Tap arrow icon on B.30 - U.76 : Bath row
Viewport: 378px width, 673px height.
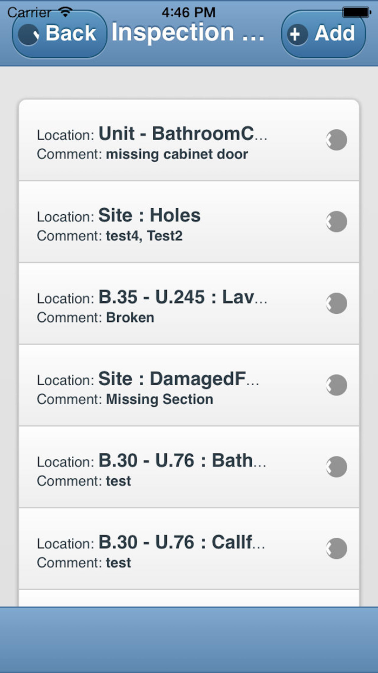point(336,467)
